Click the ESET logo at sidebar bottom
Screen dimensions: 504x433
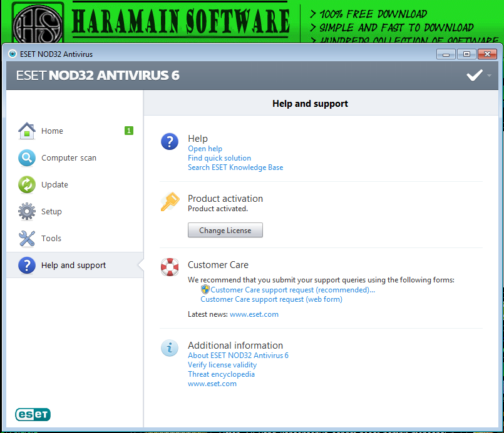(33, 414)
